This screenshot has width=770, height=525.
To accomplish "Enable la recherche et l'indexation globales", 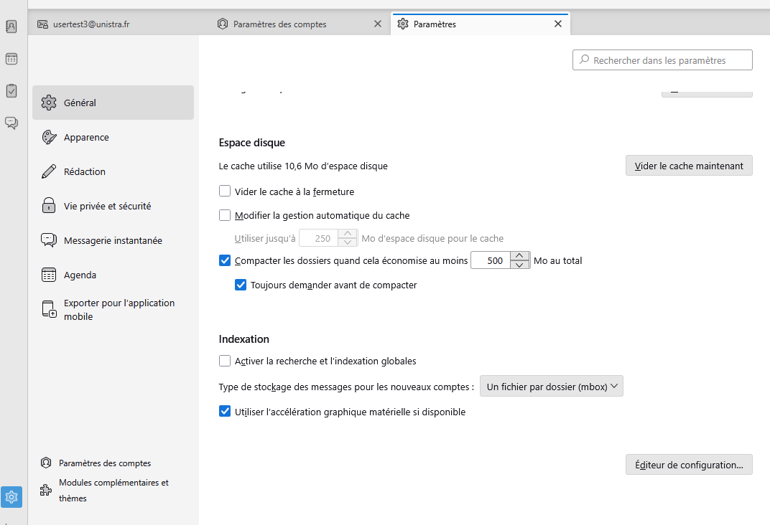I will point(225,361).
